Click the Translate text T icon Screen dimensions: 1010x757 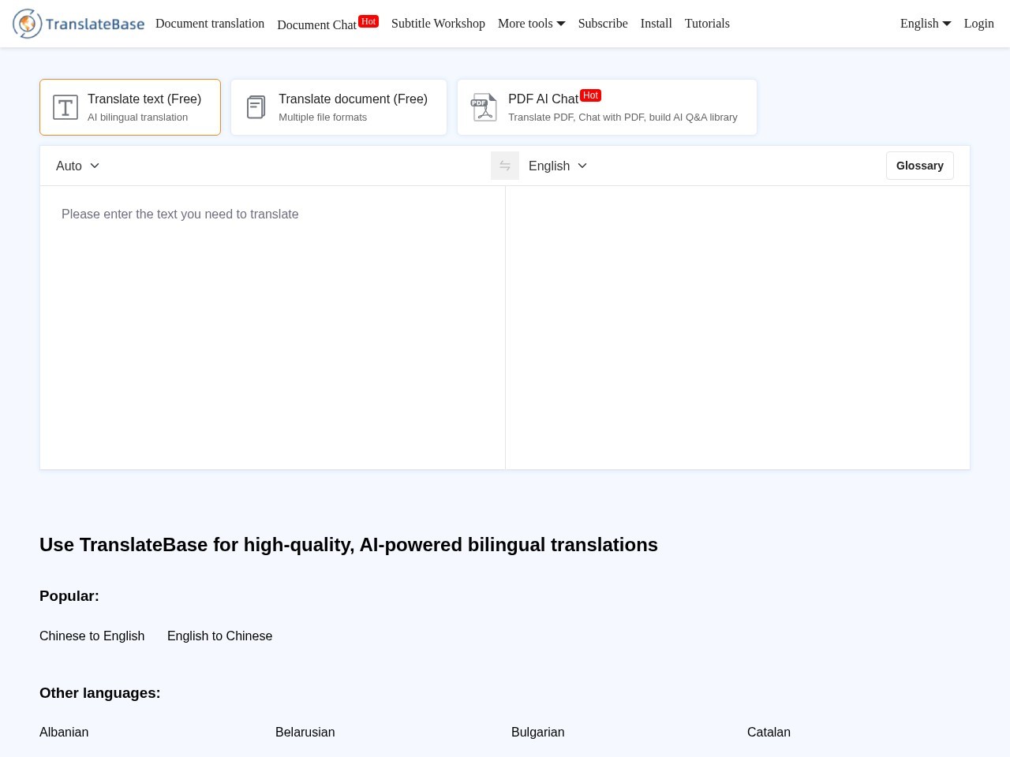pyautogui.click(x=65, y=107)
